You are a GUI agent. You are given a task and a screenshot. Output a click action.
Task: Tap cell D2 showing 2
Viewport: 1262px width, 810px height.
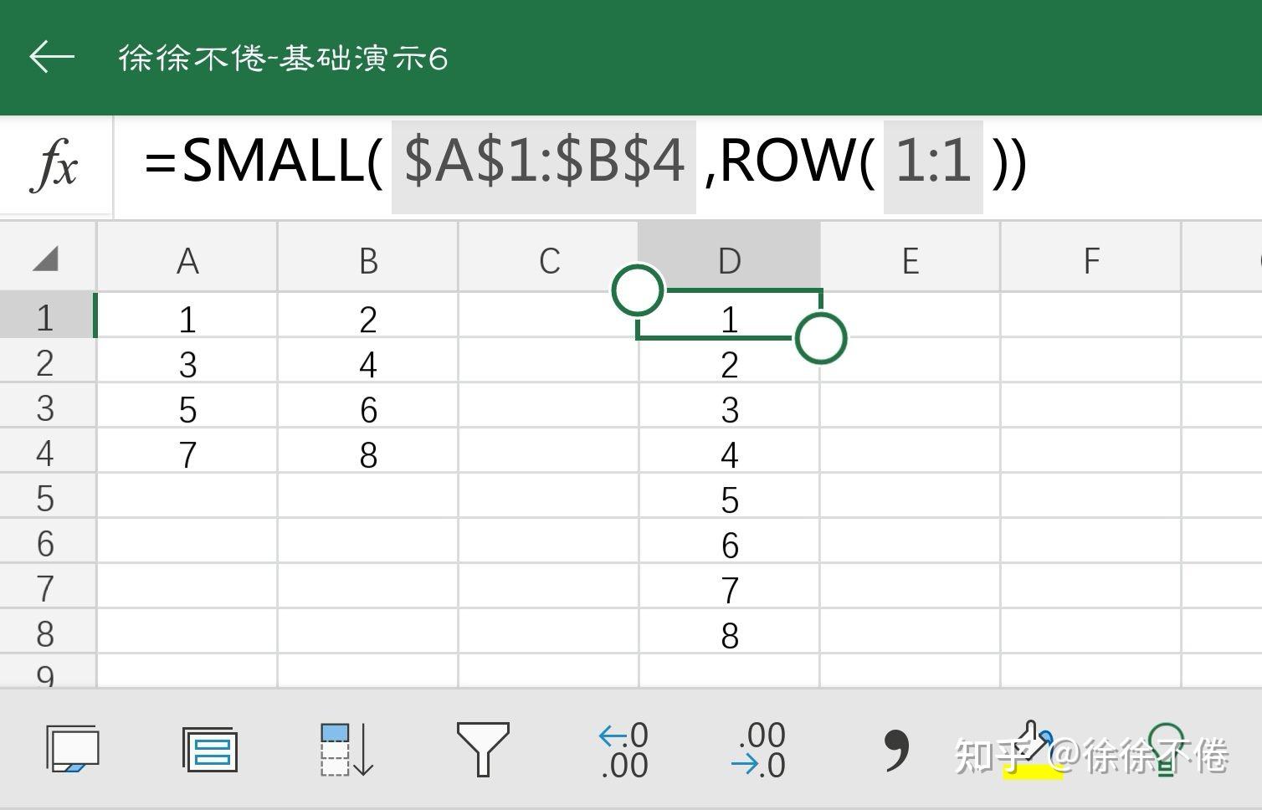[730, 361]
